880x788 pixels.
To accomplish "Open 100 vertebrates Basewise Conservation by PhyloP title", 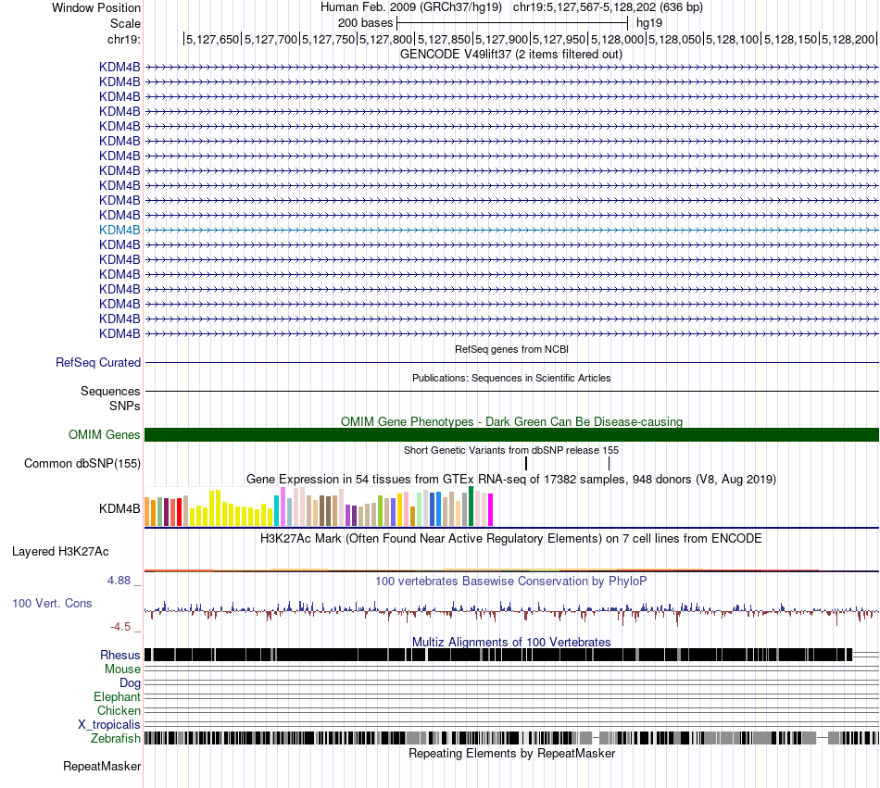I will 511,581.
